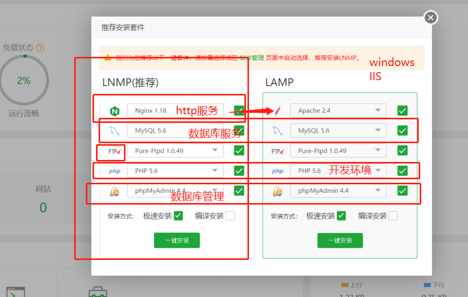Toggle 极速安装 checkbox in LNMP
468x297 pixels.
(178, 216)
